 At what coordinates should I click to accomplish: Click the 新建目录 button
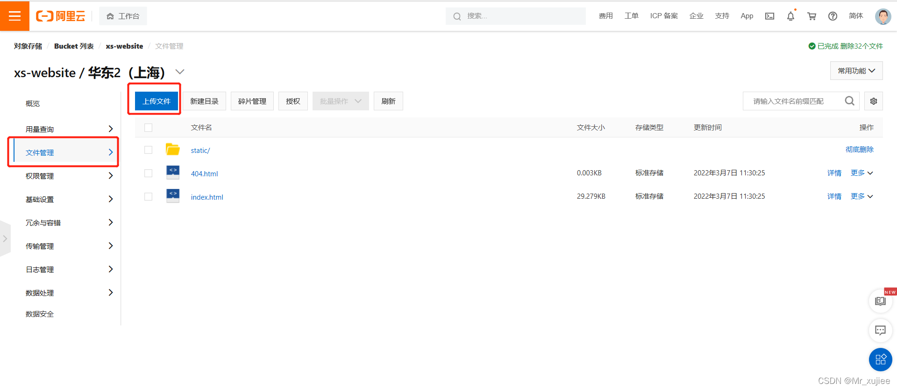(x=204, y=101)
